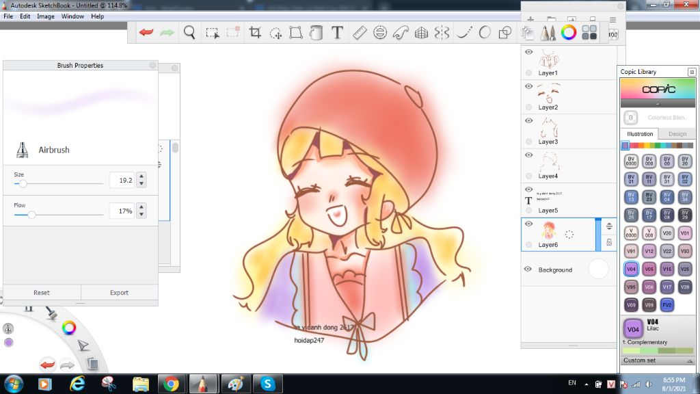Show hidden system tray icons
This screenshot has width=700, height=394.
pyautogui.click(x=586, y=384)
